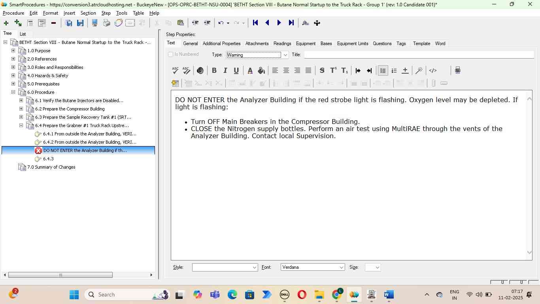The height and width of the screenshot is (304, 540).
Task: Run the first ABC spell check icon
Action: pyautogui.click(x=176, y=70)
